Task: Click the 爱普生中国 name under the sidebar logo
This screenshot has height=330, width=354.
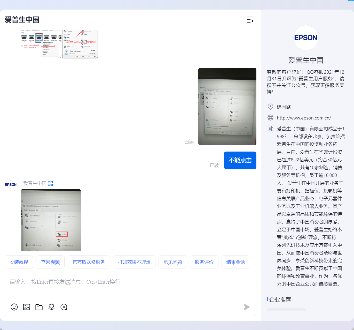Action: tap(306, 60)
